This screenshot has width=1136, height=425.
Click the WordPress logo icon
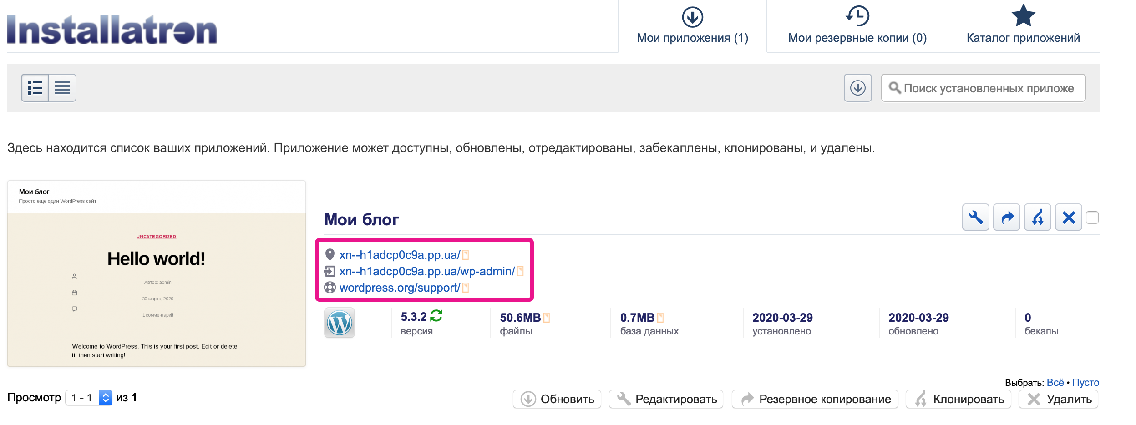point(340,323)
